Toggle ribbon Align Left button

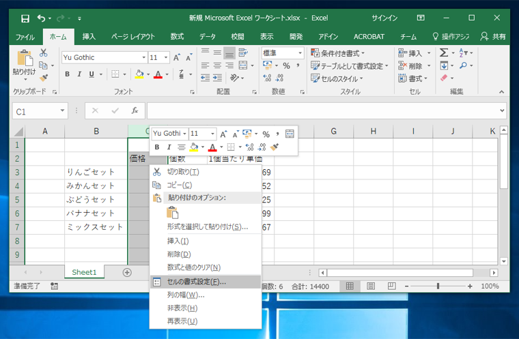click(x=206, y=65)
